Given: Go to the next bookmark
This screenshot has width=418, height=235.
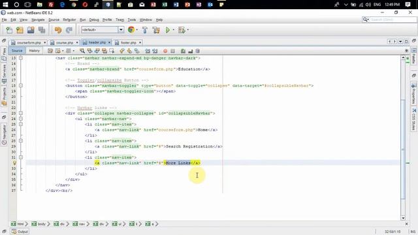Looking at the screenshot, I should click(x=129, y=51).
